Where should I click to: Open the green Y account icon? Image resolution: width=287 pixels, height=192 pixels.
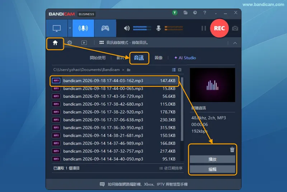175,13
